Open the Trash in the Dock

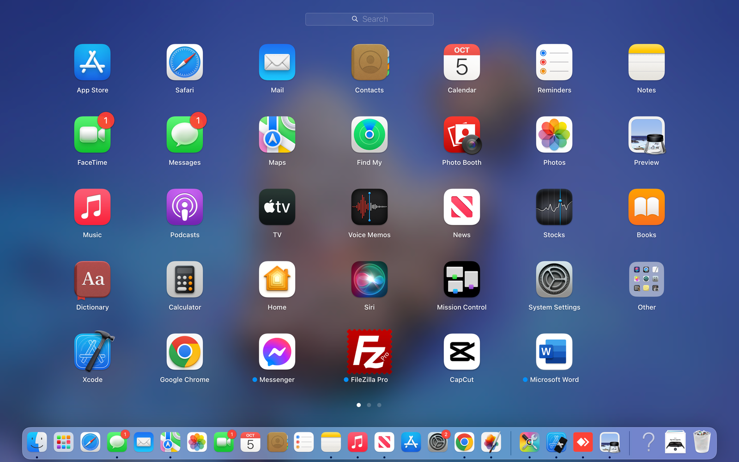tap(702, 442)
